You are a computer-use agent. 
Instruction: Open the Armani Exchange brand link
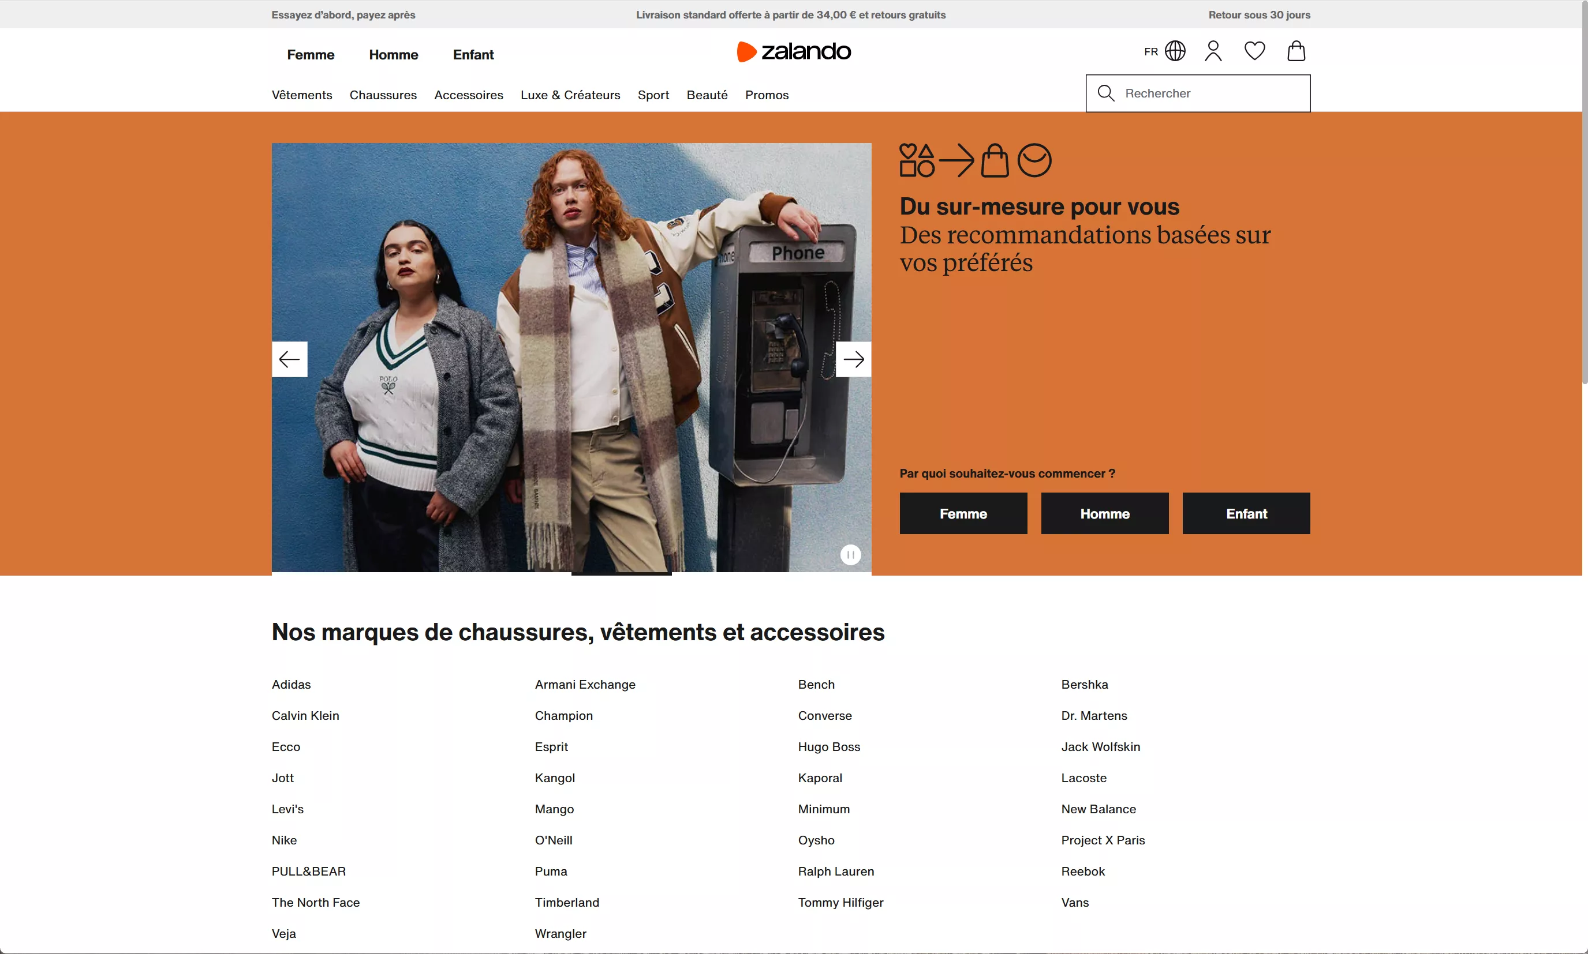[x=585, y=685]
